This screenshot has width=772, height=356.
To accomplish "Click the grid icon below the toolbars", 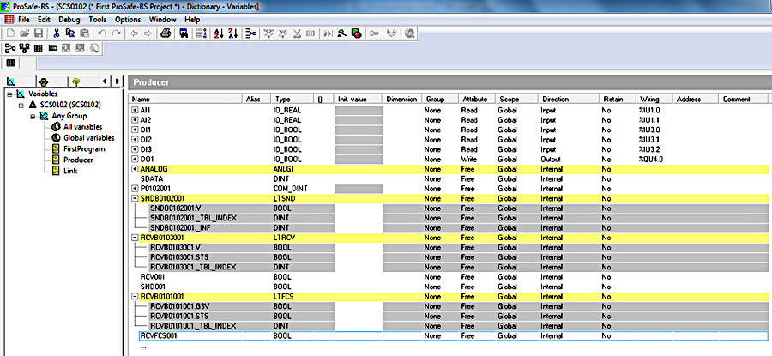I will (10, 63).
